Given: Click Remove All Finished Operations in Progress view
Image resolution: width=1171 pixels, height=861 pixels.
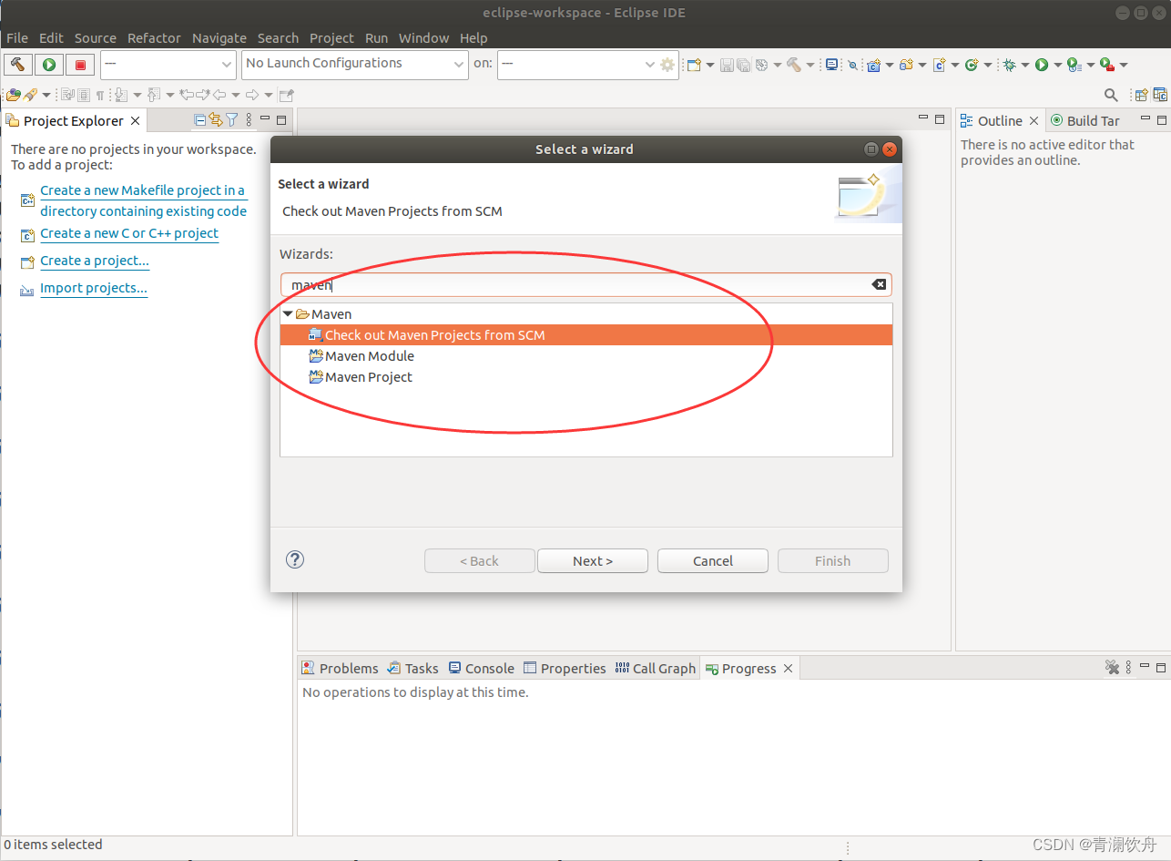Looking at the screenshot, I should point(1112,668).
